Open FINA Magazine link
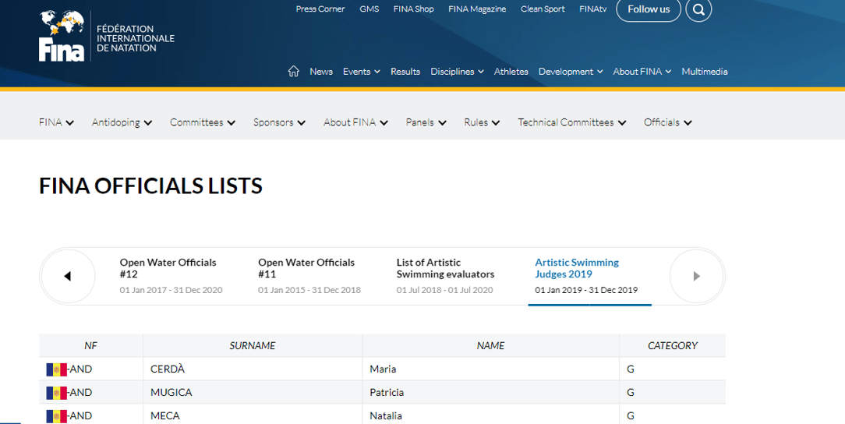This screenshot has width=845, height=424. pos(477,9)
